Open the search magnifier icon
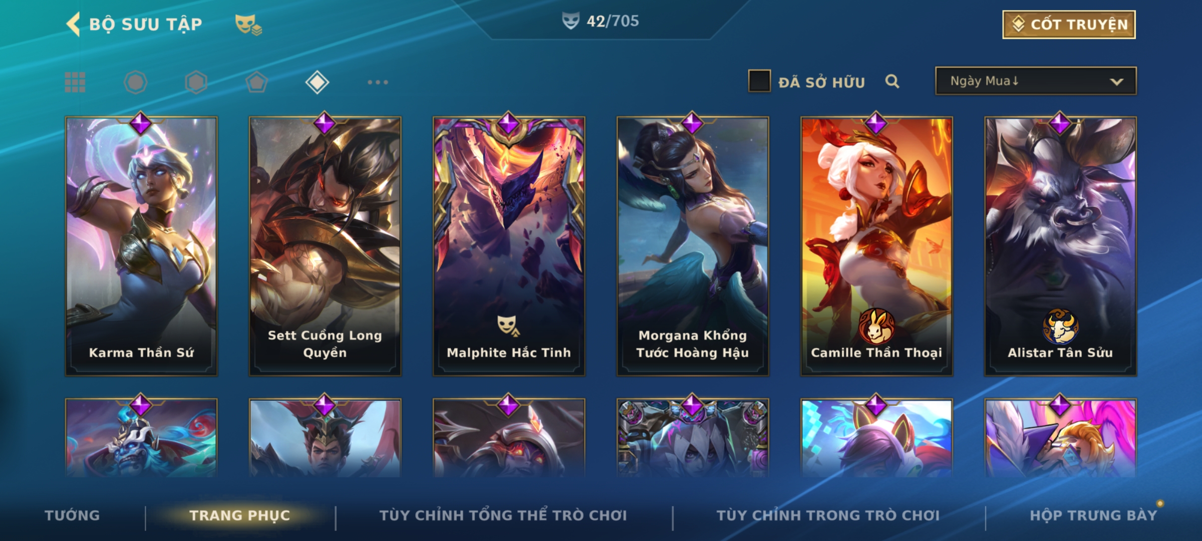 (892, 81)
